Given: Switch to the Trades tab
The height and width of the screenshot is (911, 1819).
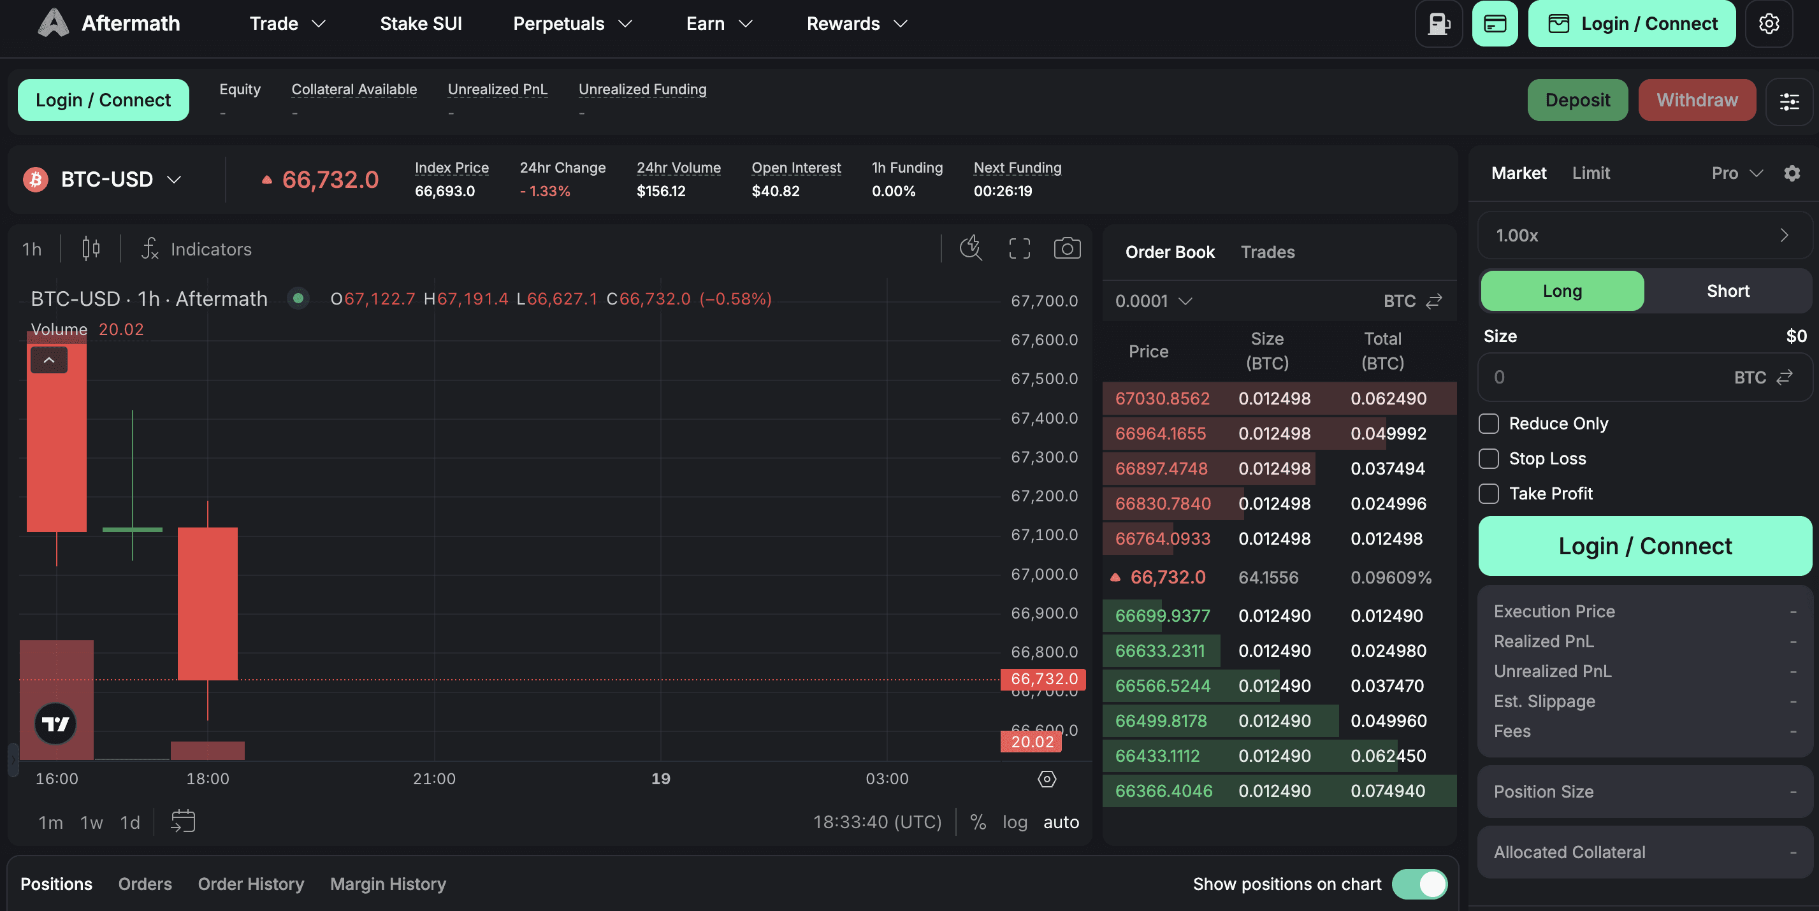Looking at the screenshot, I should tap(1268, 253).
